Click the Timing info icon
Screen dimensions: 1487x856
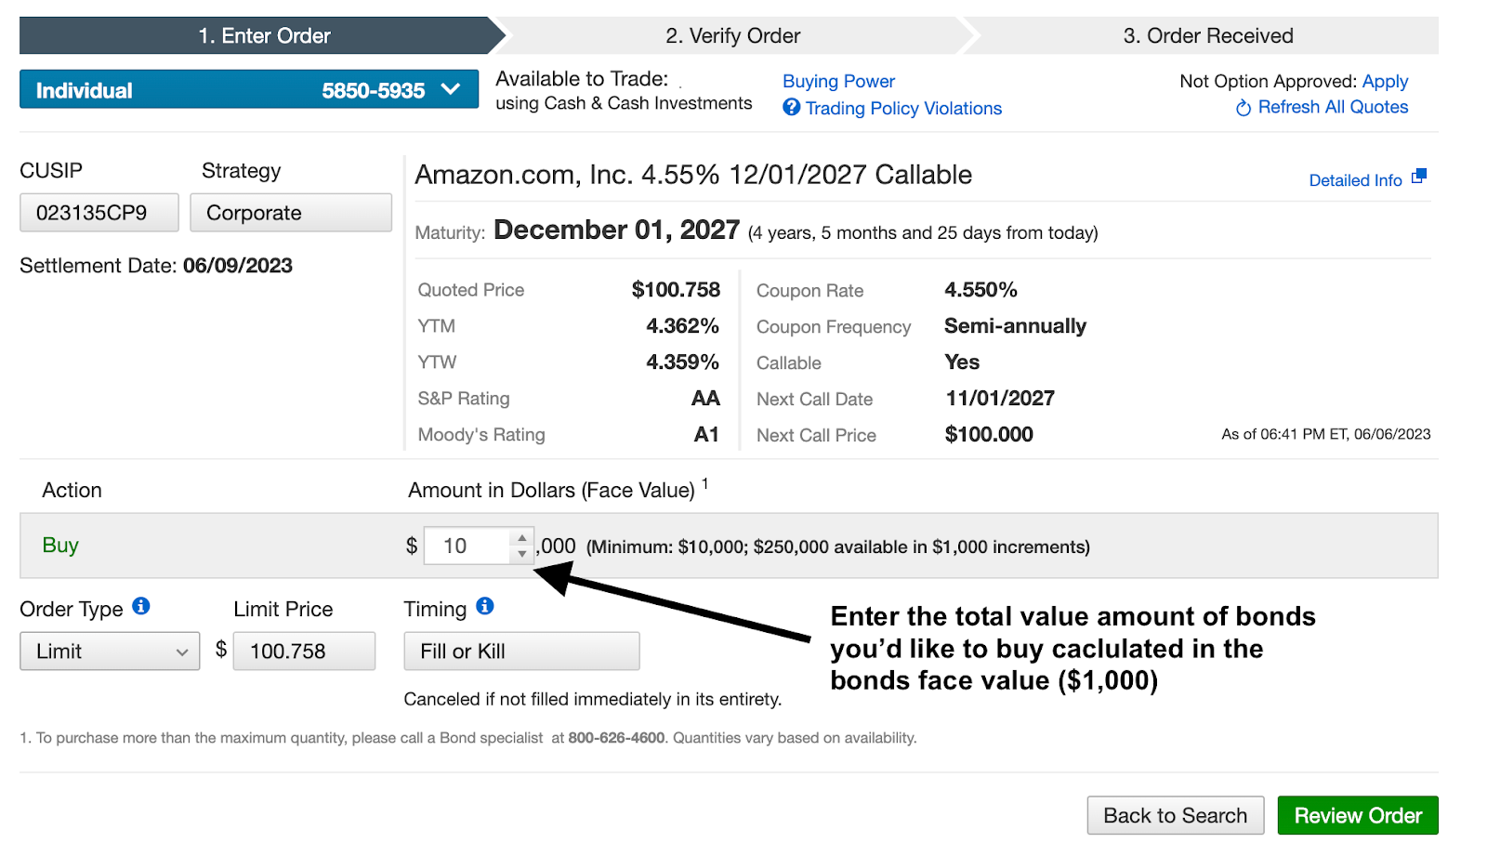pyautogui.click(x=485, y=606)
